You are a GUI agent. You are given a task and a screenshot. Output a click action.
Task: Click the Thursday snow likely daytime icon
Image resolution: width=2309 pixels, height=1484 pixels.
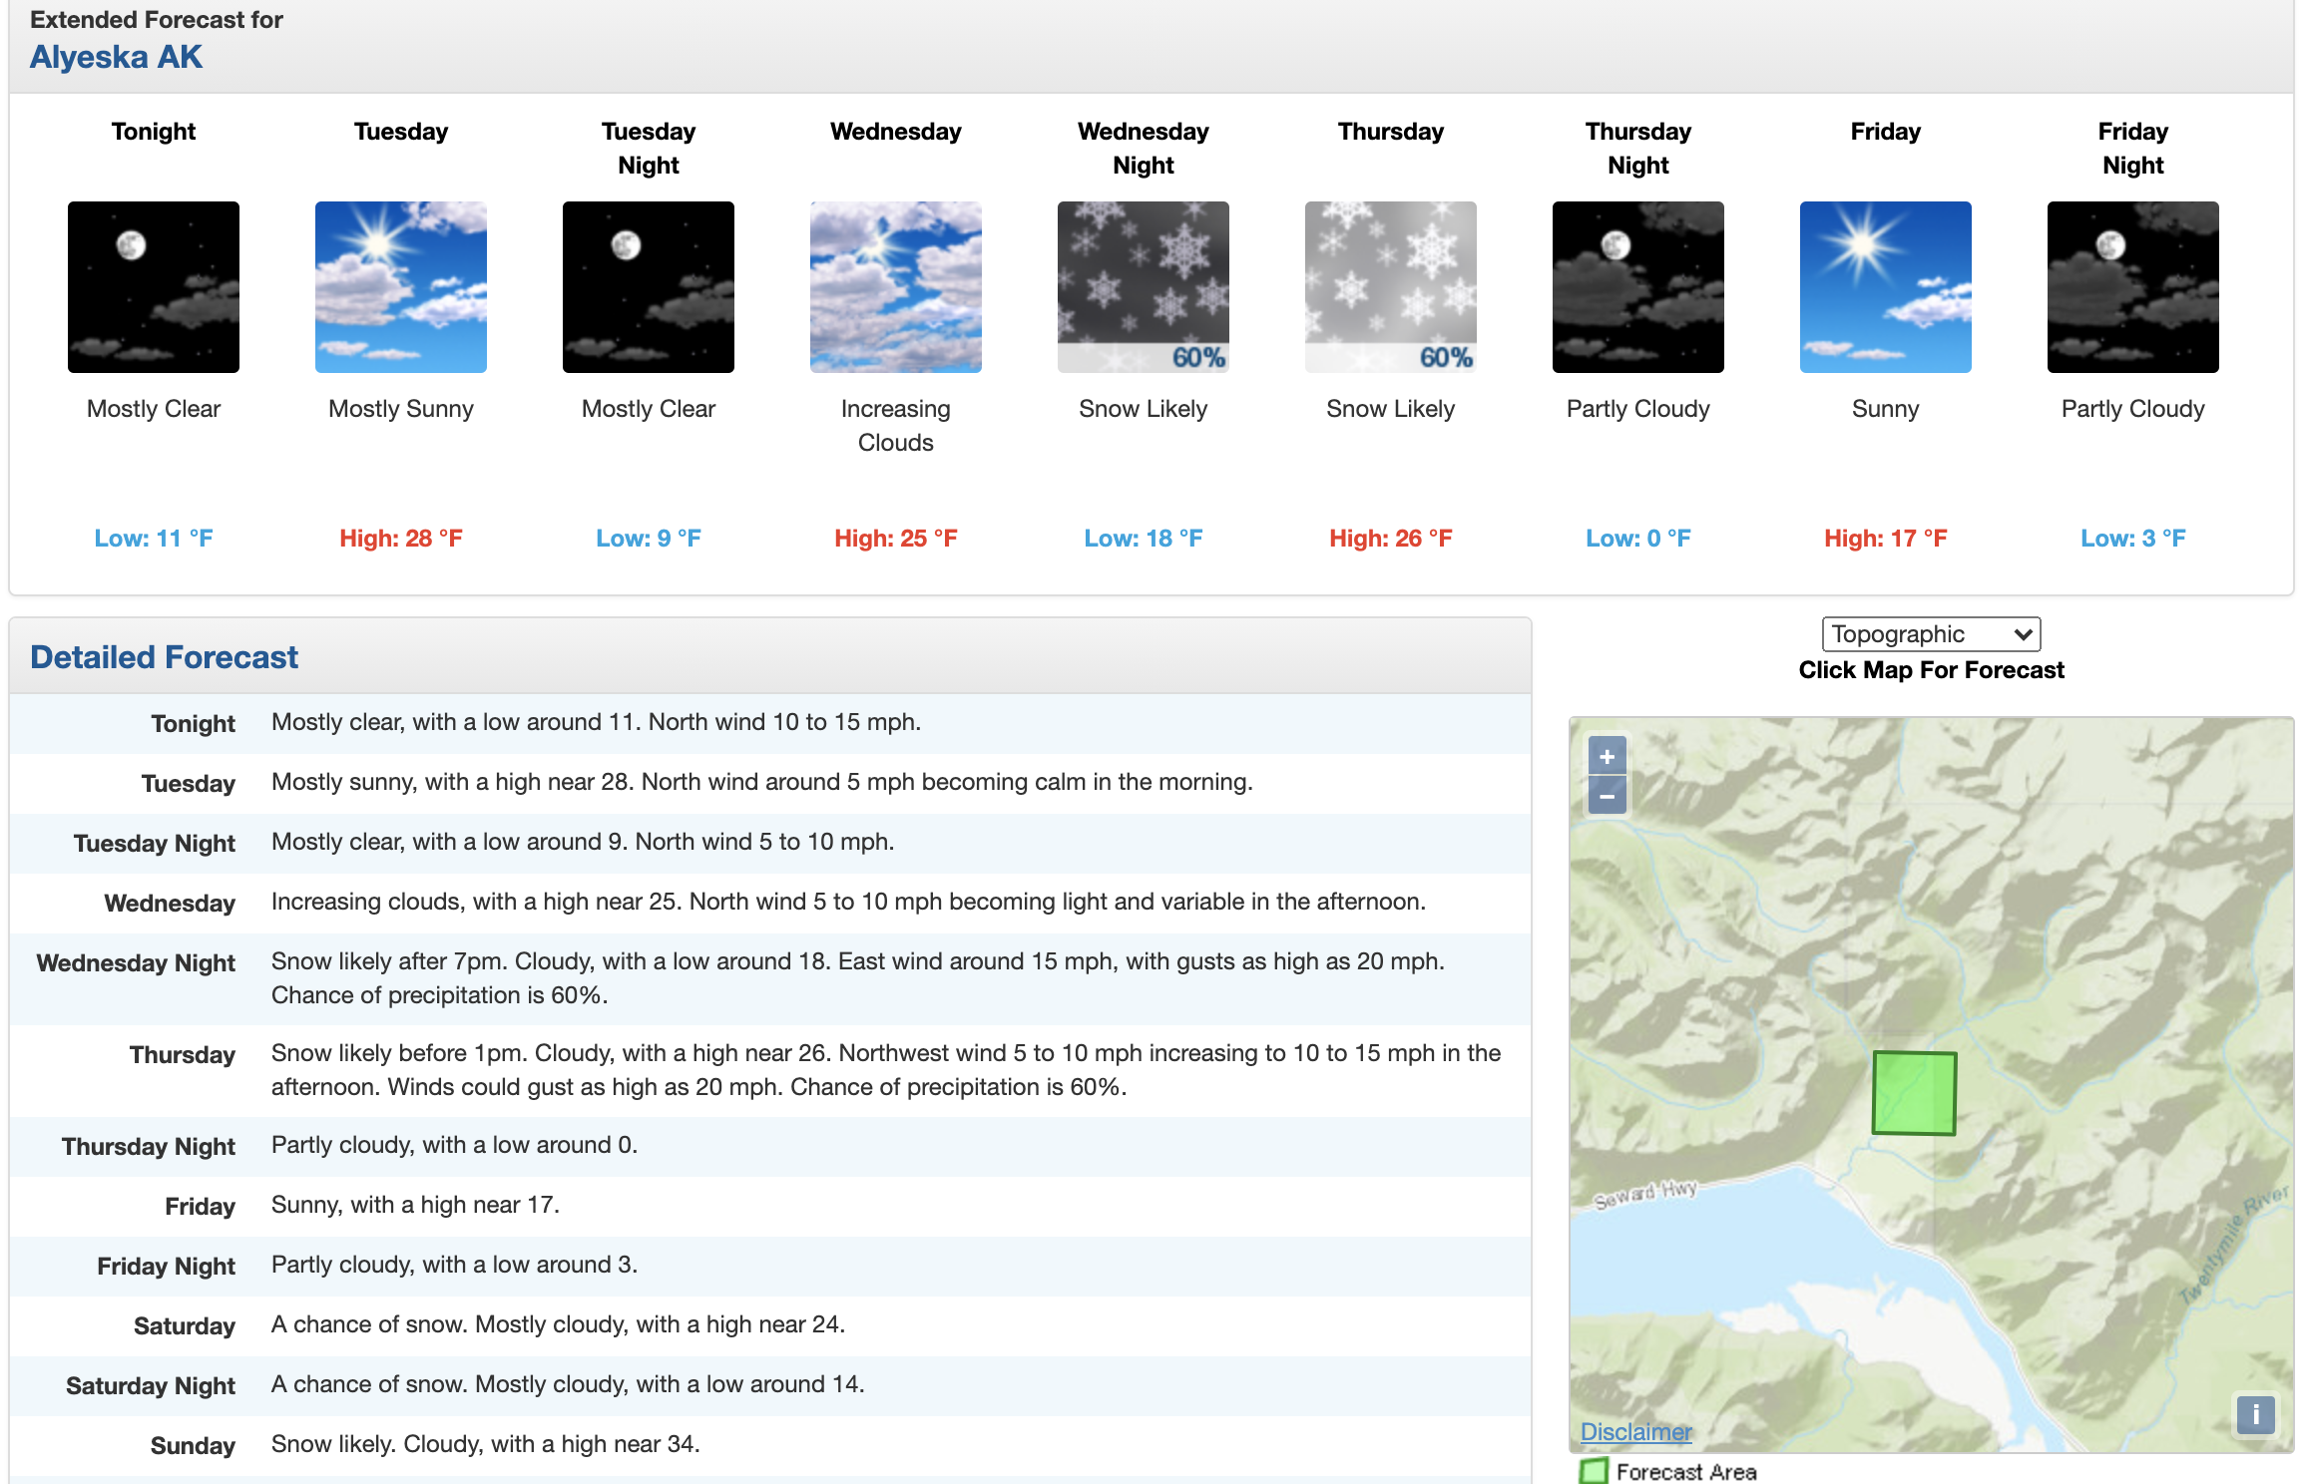[x=1391, y=287]
